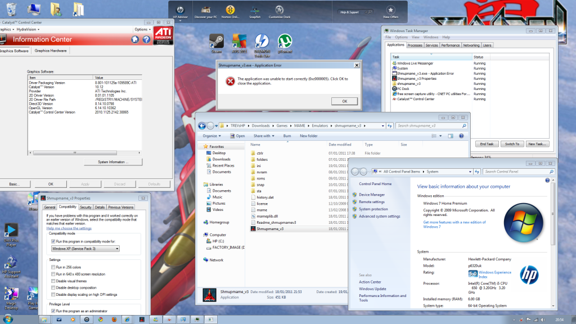Open the Windows XP Service Pack 3 dropdown

[85, 249]
